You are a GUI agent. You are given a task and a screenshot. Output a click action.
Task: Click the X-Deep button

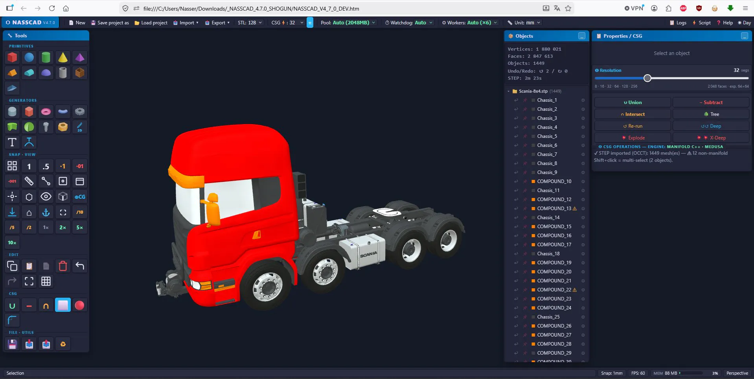711,138
